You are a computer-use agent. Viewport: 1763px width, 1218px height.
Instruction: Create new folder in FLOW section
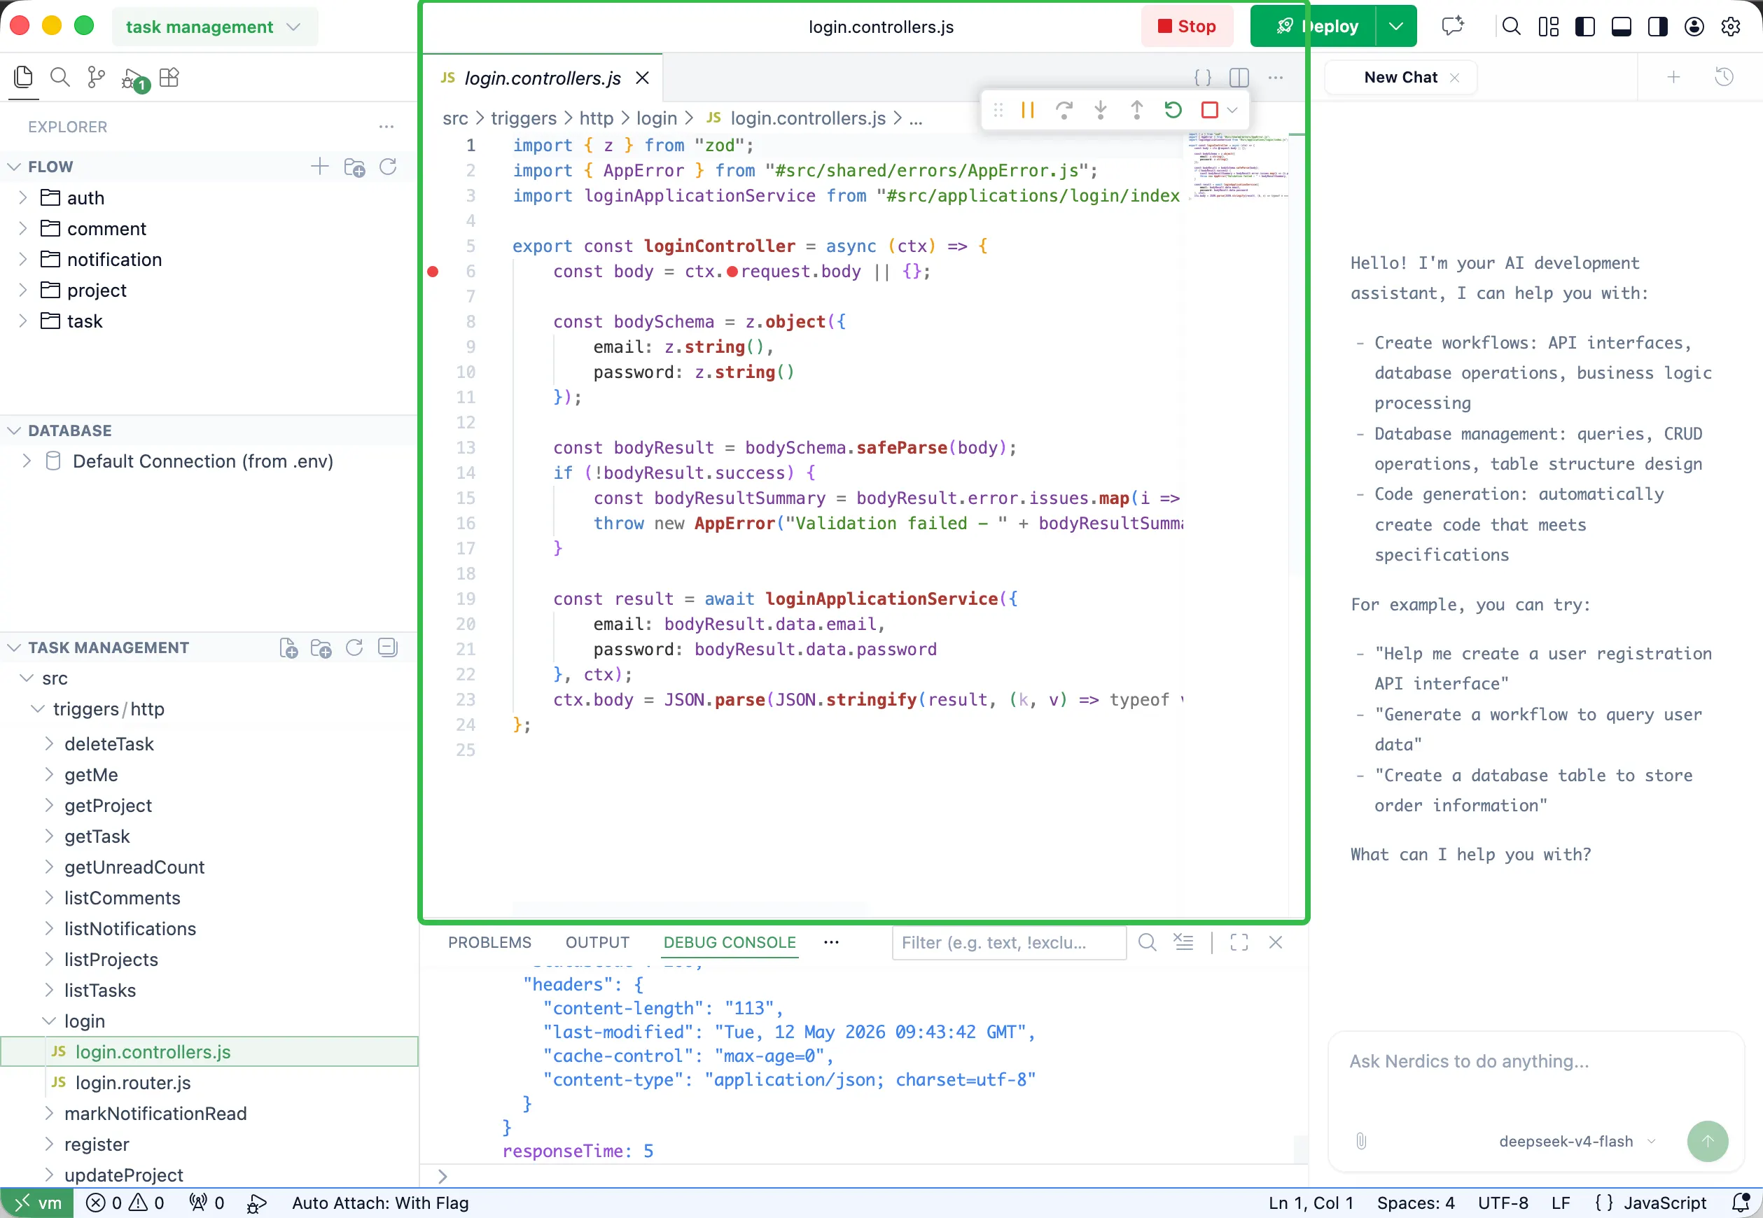pyautogui.click(x=354, y=167)
